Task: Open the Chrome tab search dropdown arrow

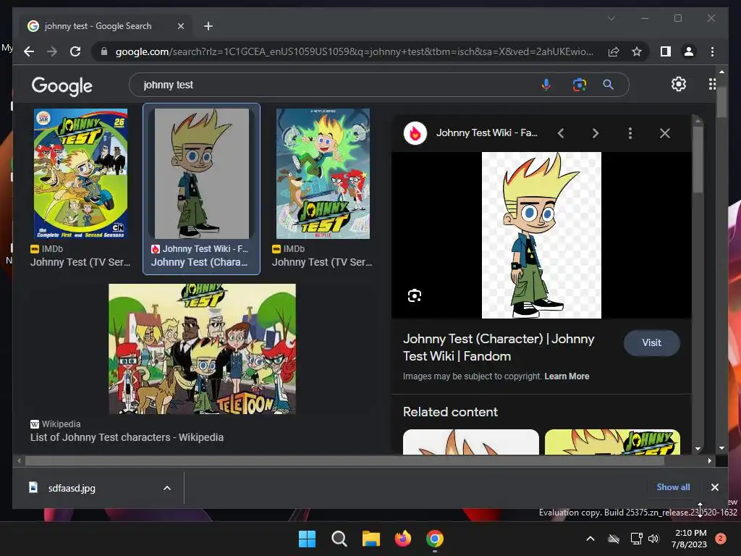Action: click(611, 18)
